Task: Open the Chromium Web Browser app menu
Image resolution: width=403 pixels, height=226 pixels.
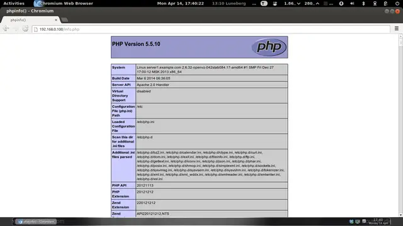Action: click(64, 3)
